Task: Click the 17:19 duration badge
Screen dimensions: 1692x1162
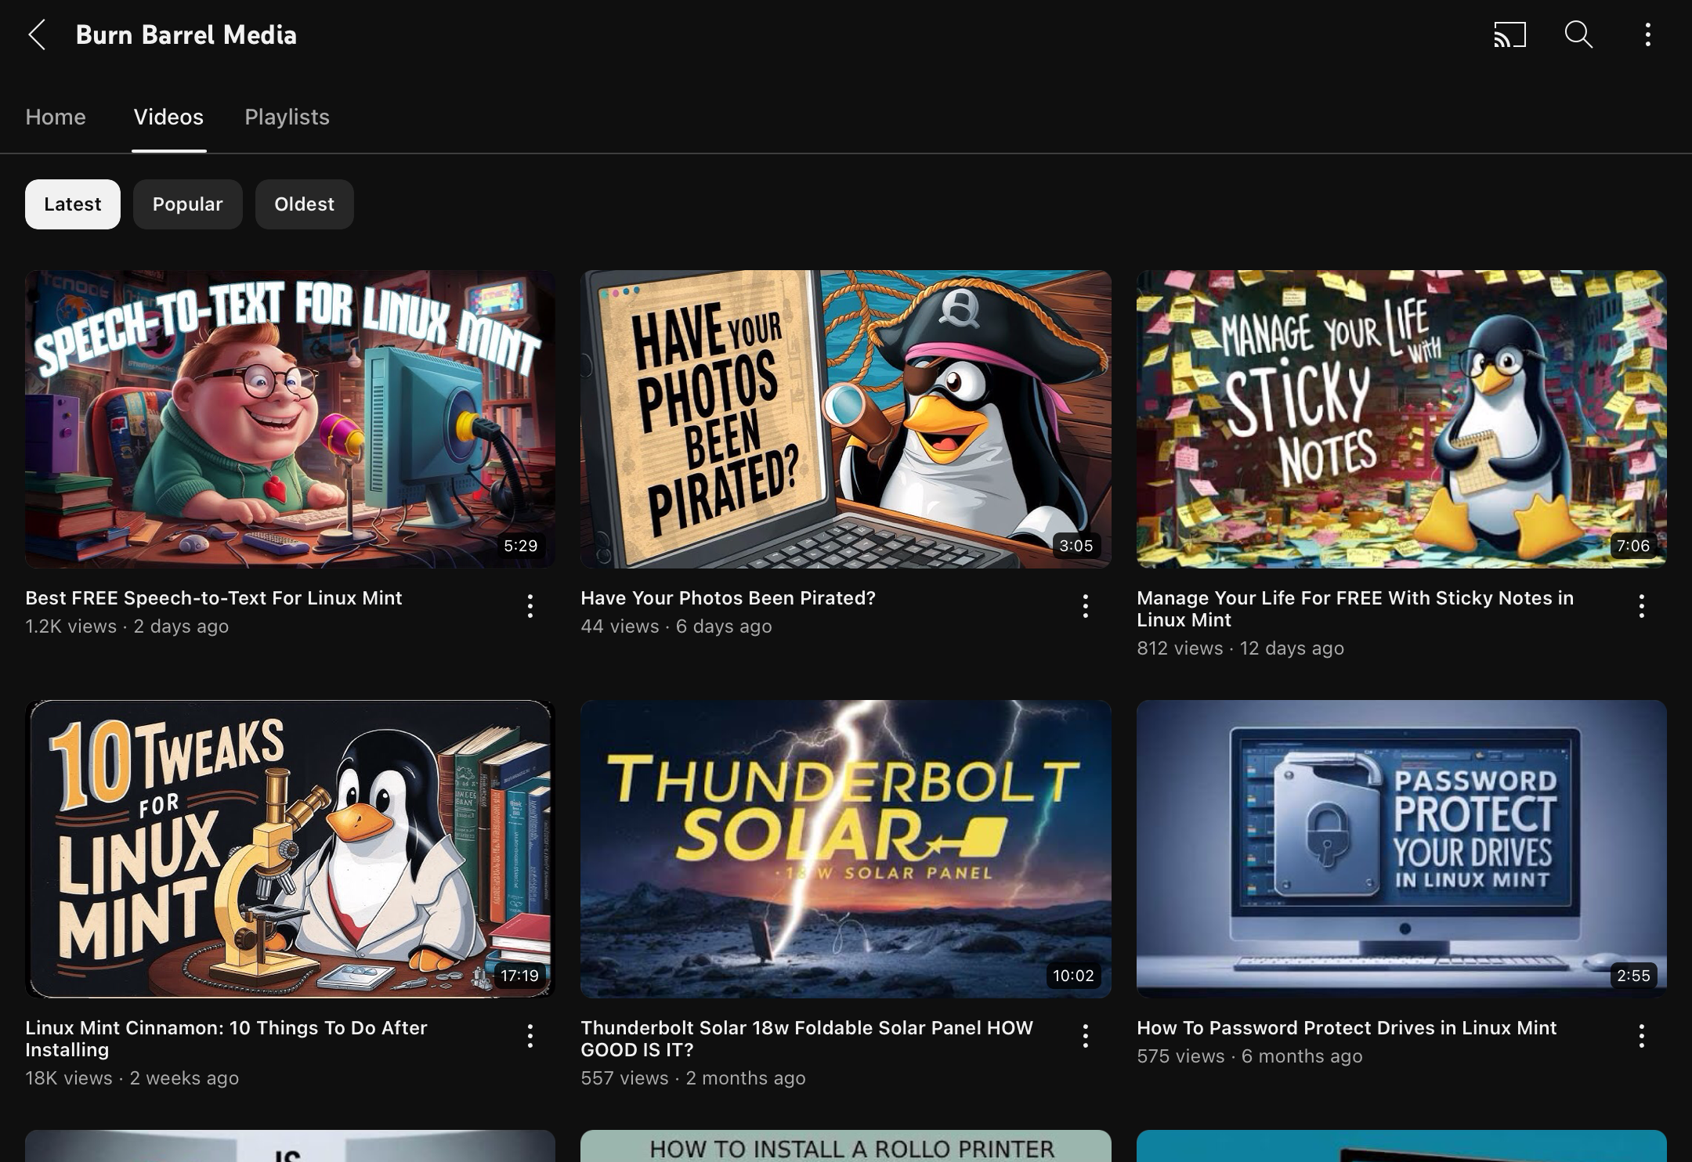Action: coord(519,976)
